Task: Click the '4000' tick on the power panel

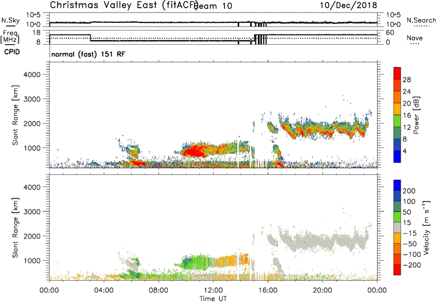Action: [32, 75]
